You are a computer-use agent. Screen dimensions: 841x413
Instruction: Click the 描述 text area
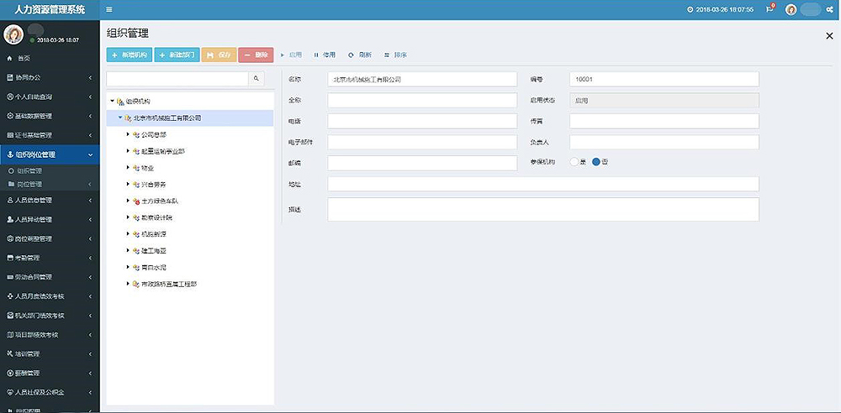543,210
